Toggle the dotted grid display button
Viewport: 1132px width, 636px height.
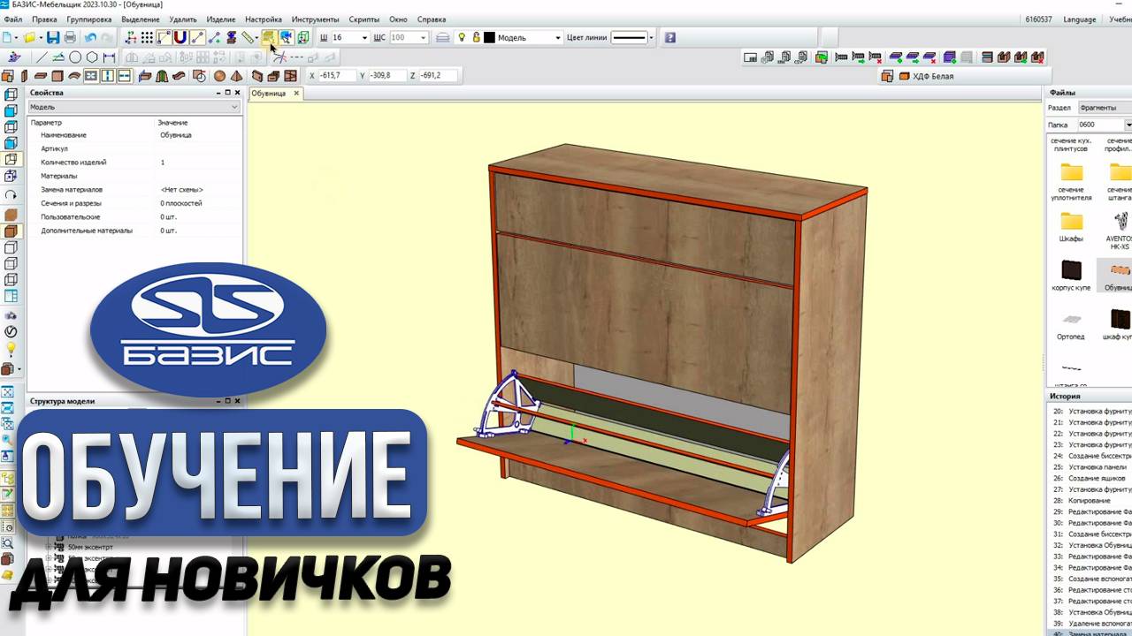click(x=147, y=38)
